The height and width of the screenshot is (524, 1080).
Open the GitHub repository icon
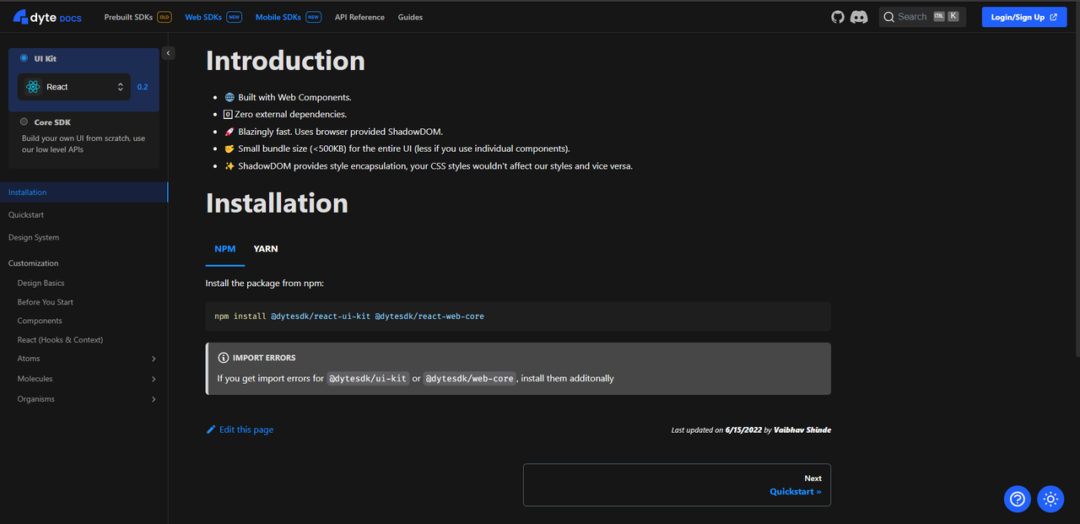[x=838, y=17]
